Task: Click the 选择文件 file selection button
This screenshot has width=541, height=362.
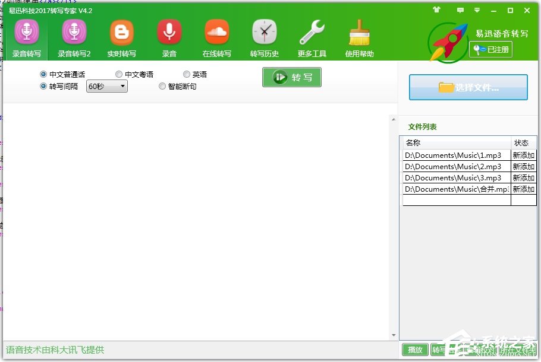Action: (468, 87)
